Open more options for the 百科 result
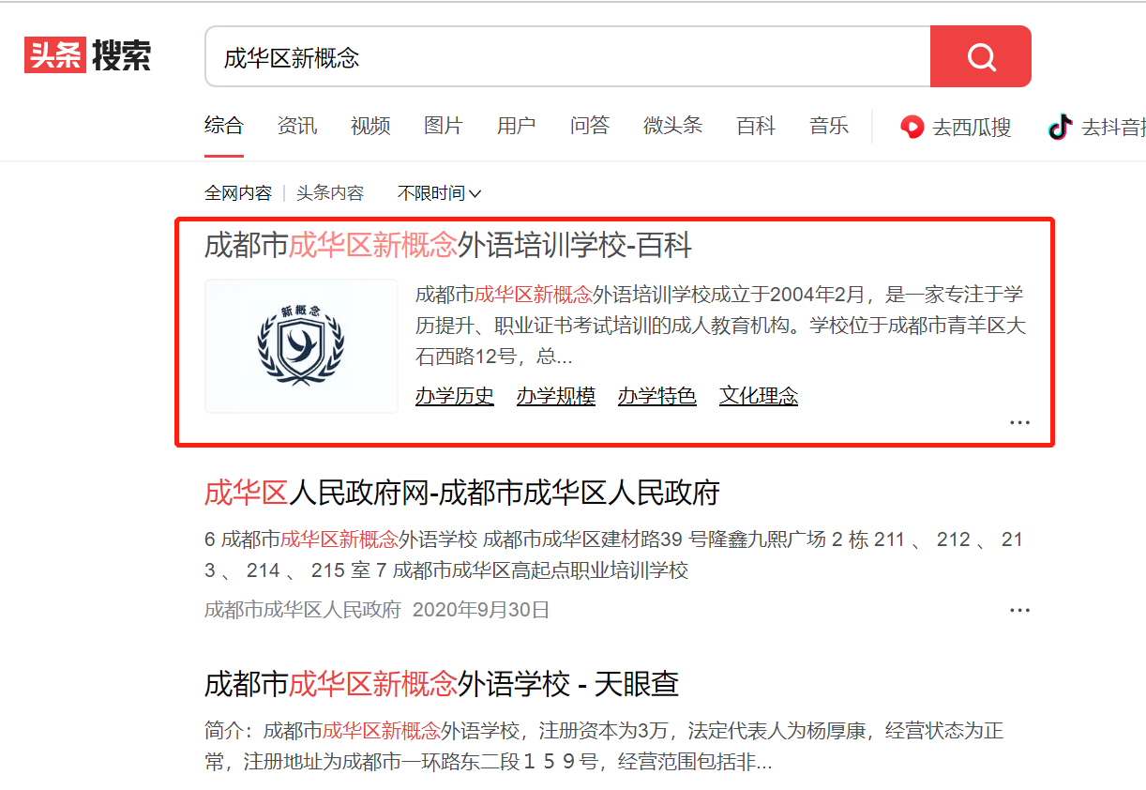 tap(1019, 423)
